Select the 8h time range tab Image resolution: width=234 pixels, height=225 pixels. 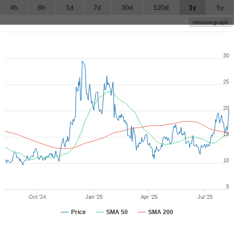[41, 7]
